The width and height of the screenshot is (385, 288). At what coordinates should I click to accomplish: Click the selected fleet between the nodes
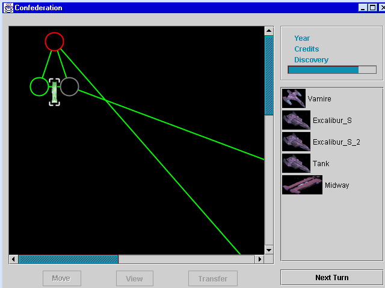click(54, 92)
